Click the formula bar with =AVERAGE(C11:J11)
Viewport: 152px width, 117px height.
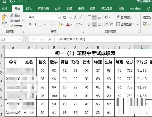tap(104, 39)
